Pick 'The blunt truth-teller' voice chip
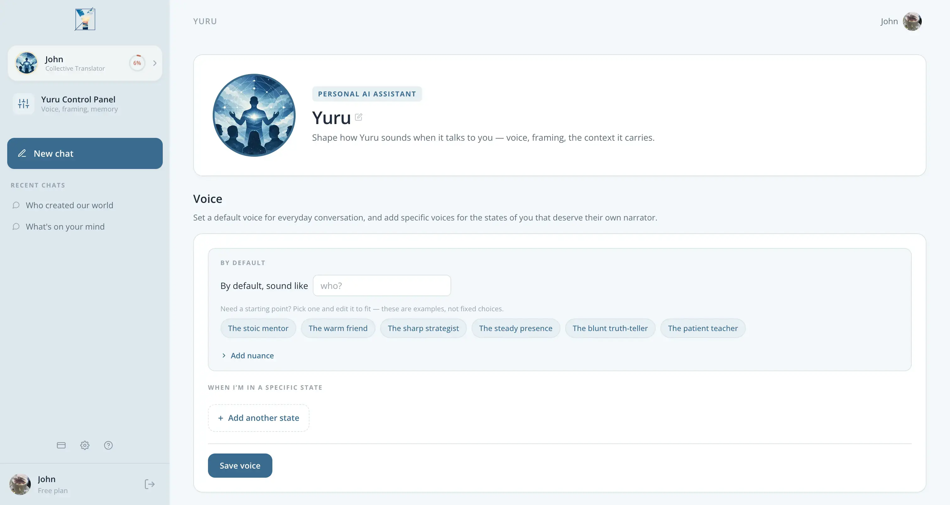The width and height of the screenshot is (950, 505). (610, 329)
